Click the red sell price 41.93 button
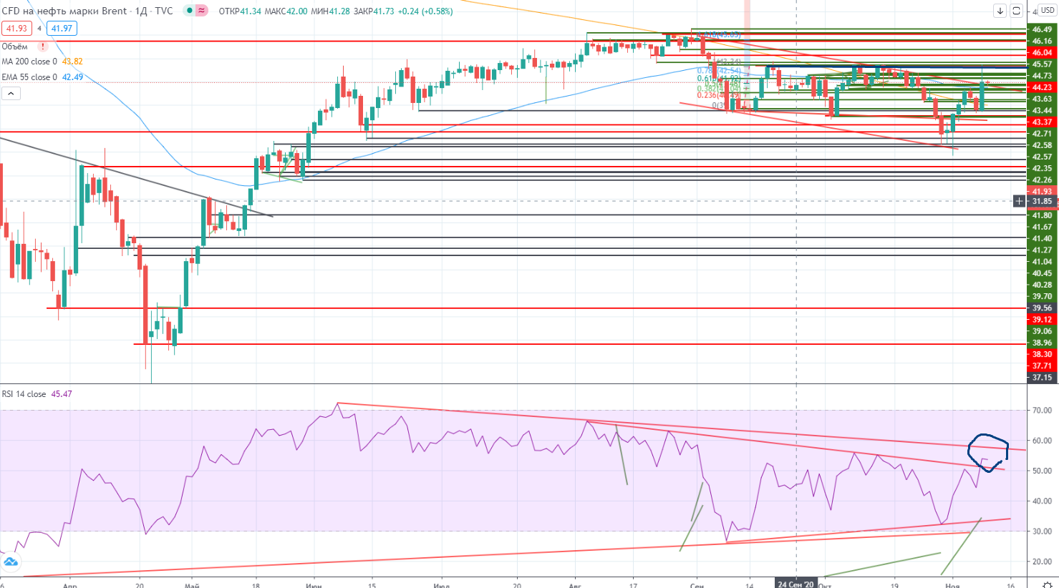1059x588 pixels. pos(16,29)
